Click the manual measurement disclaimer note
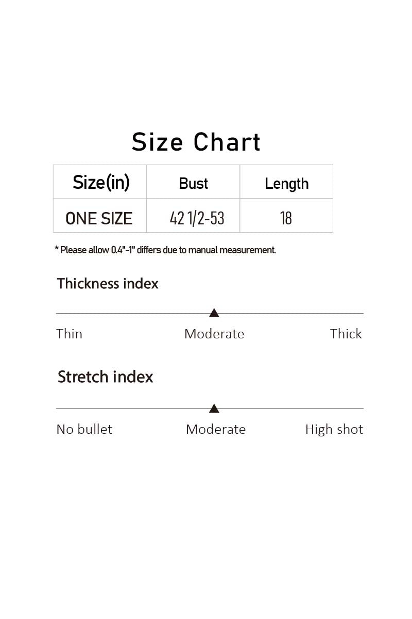Screen dimensions: 412x619 point(165,250)
